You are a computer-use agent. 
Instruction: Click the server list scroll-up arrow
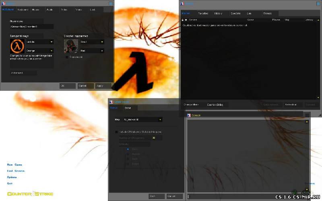point(318,20)
